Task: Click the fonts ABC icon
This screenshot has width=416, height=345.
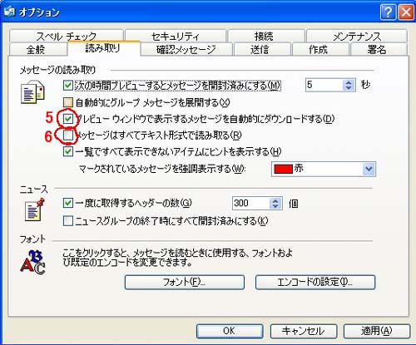Action: (32, 262)
